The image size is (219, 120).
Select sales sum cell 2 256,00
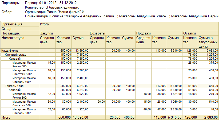(174, 111)
